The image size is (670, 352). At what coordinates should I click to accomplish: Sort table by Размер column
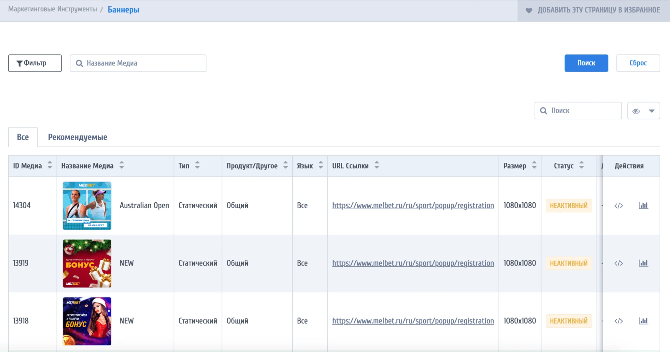coord(534,165)
